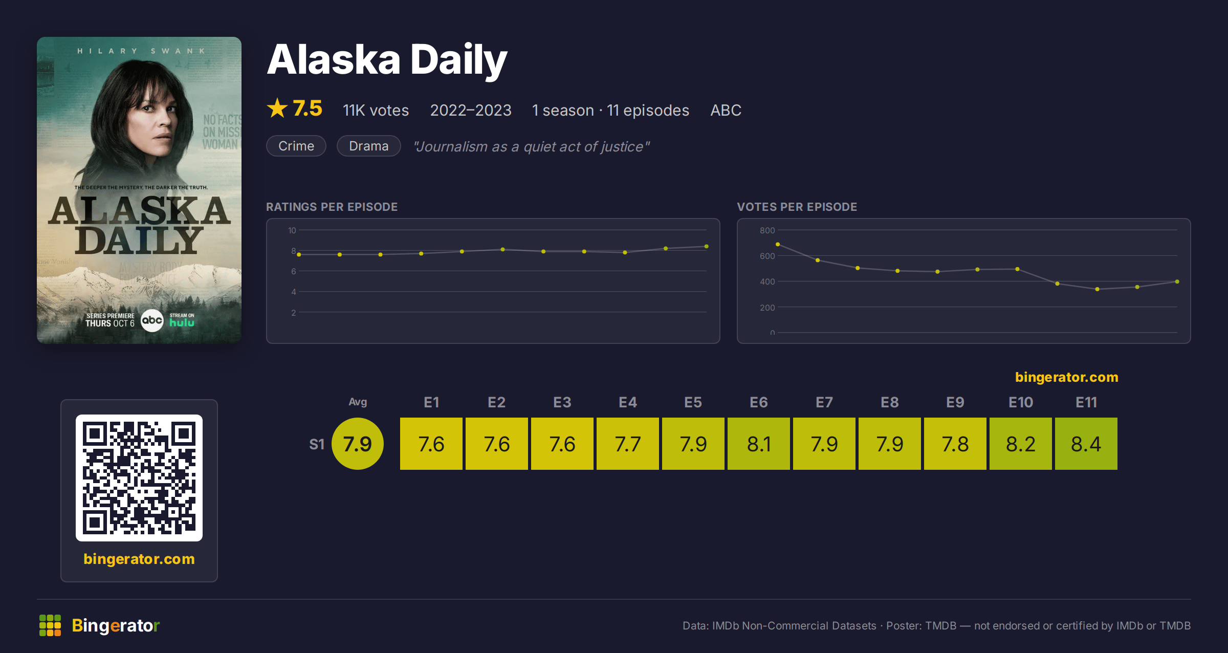The image size is (1228, 653).
Task: Select the Drama genre tag
Action: (368, 146)
